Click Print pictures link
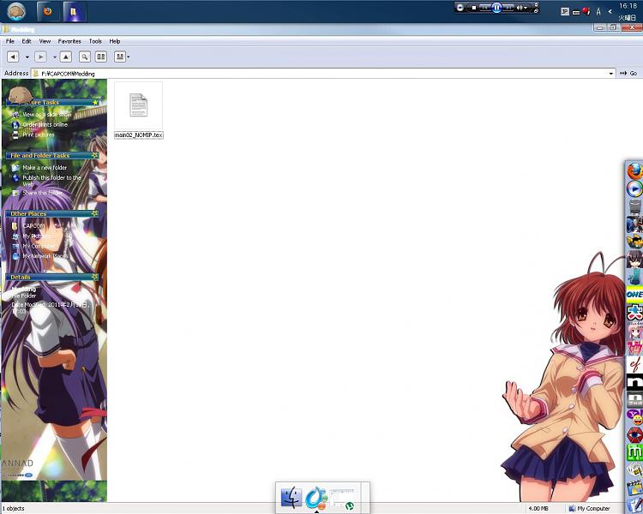643x514 pixels. click(x=39, y=134)
